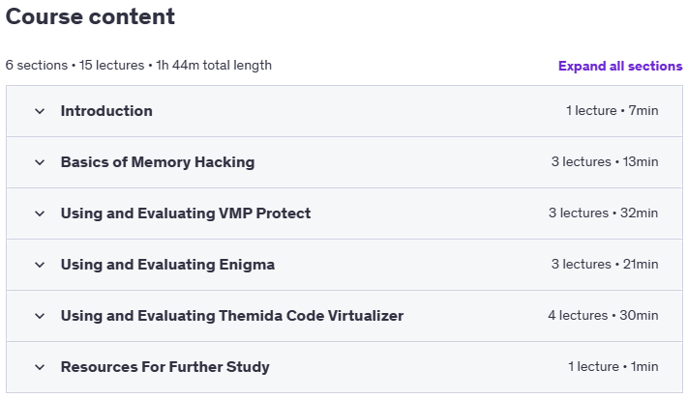Open the Resources For Further Study section
The width and height of the screenshot is (688, 398).
[165, 367]
